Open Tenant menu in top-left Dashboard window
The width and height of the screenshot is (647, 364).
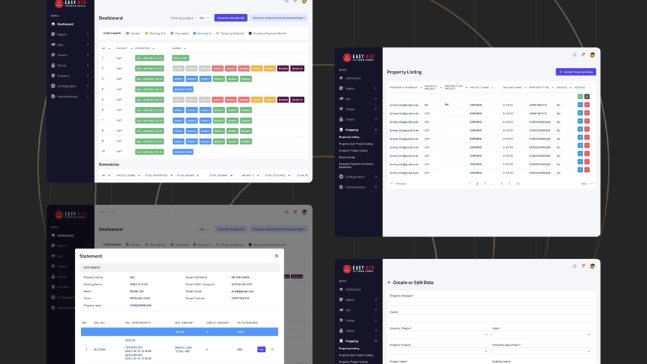pos(62,55)
